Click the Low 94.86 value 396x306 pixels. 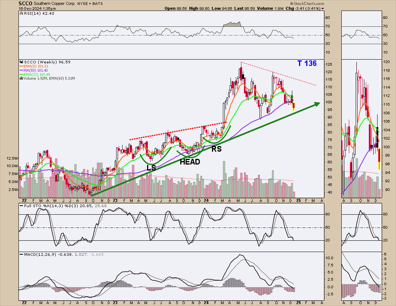(x=222, y=8)
